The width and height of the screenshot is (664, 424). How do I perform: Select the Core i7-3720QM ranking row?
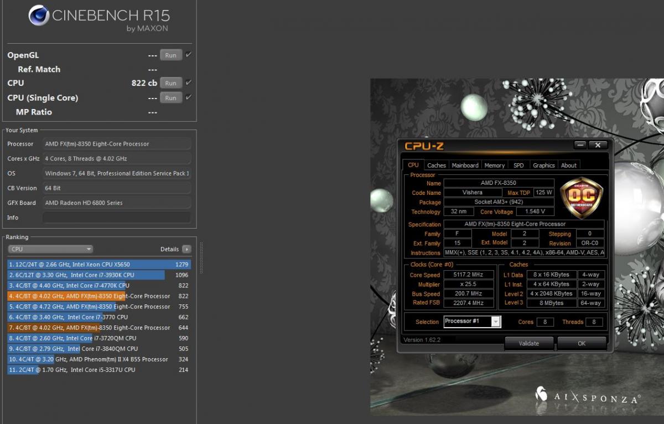(x=99, y=338)
